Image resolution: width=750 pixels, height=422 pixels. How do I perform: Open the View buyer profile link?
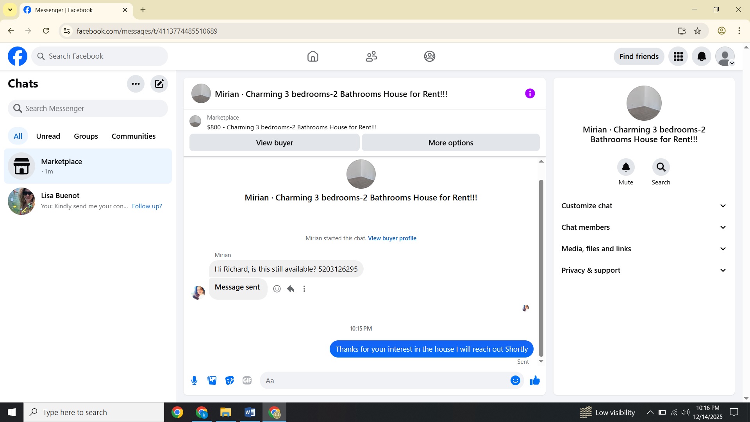pyautogui.click(x=392, y=238)
